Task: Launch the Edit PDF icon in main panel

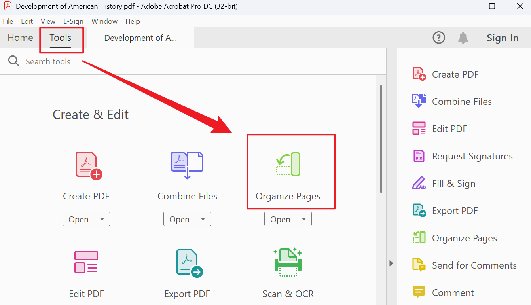Action: [x=86, y=262]
